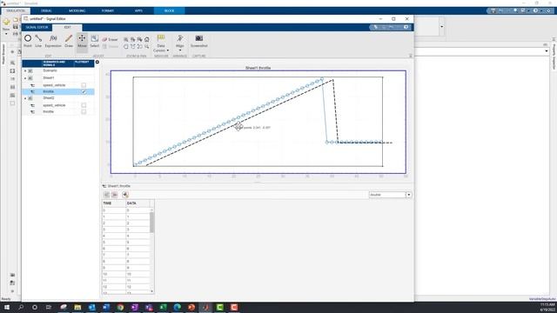Select the Draw pencil tool
The height and width of the screenshot is (313, 557).
[x=69, y=41]
